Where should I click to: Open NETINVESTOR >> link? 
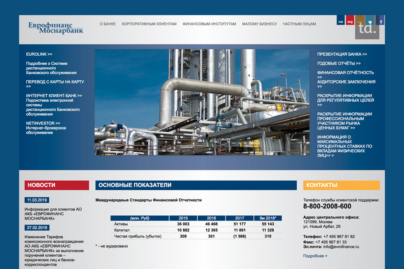click(x=43, y=123)
